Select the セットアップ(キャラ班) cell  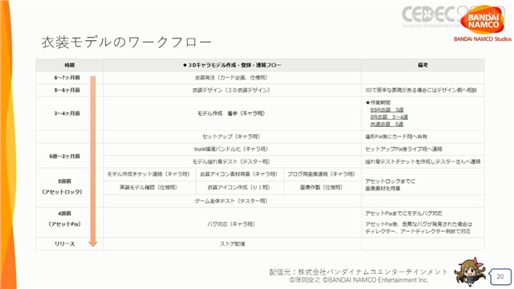pos(231,136)
